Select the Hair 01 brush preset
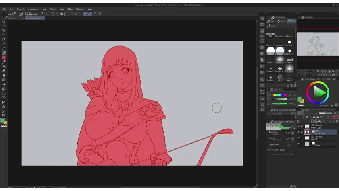The width and height of the screenshot is (339, 191). [280, 77]
